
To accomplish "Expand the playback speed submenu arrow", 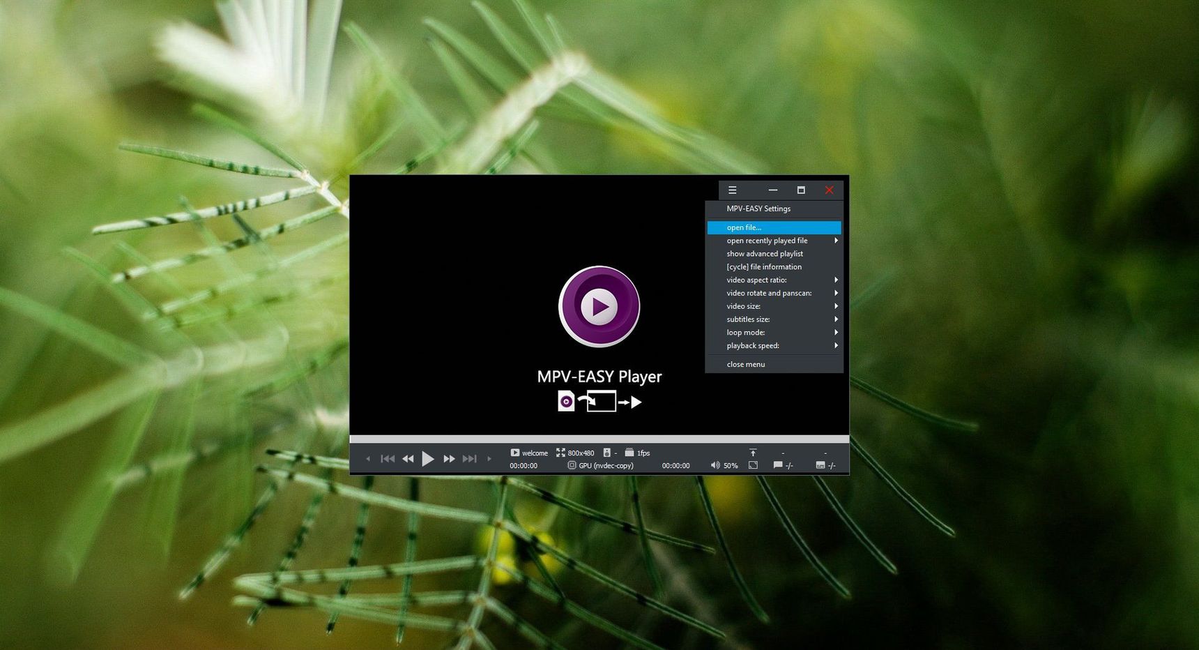I will pyautogui.click(x=836, y=346).
